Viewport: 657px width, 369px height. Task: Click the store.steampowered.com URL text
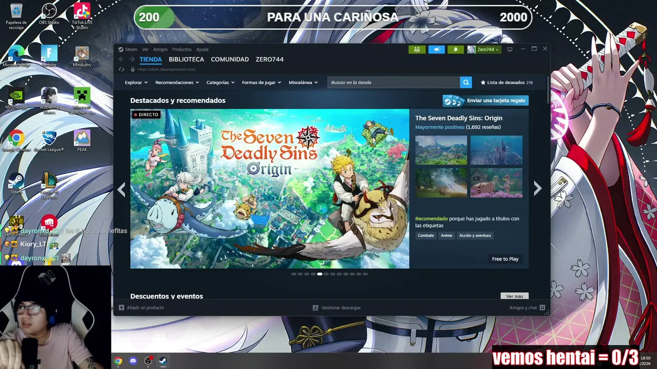[x=166, y=69]
